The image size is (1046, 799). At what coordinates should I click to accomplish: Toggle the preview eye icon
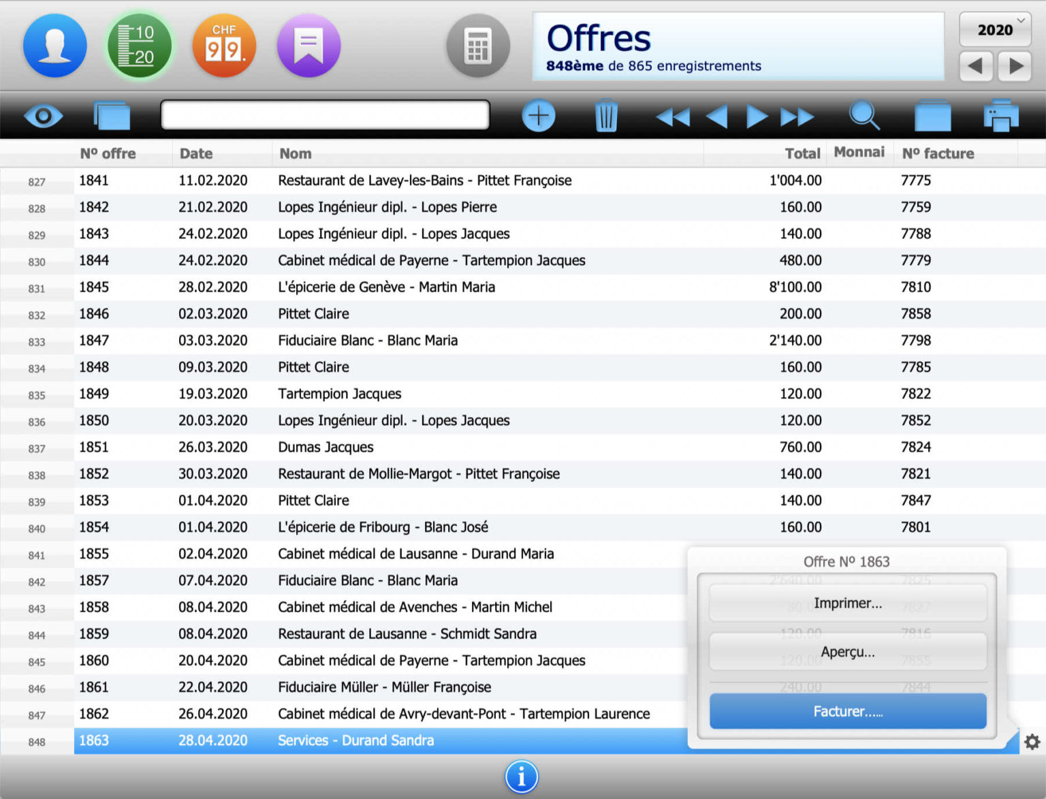pyautogui.click(x=44, y=116)
